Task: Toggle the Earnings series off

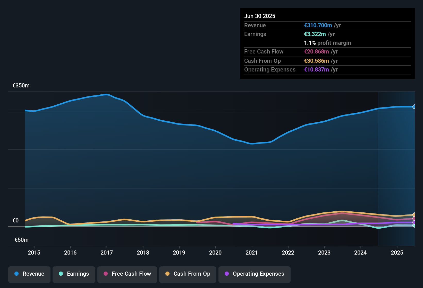Action: pos(74,274)
